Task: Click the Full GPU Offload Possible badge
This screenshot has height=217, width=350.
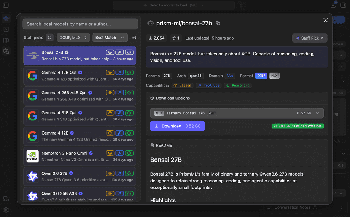Action: coord(297,126)
